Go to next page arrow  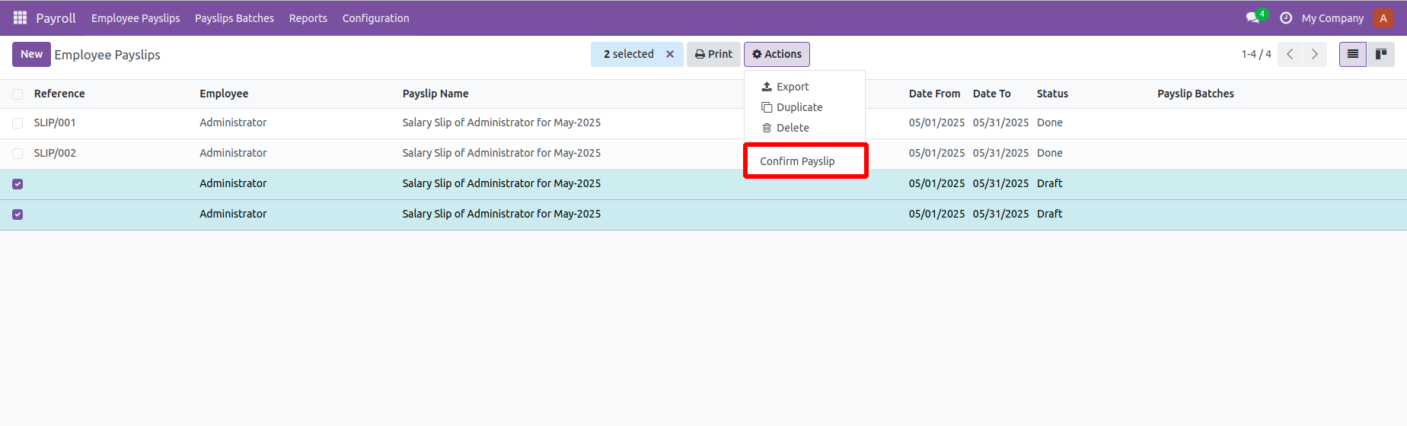1315,54
